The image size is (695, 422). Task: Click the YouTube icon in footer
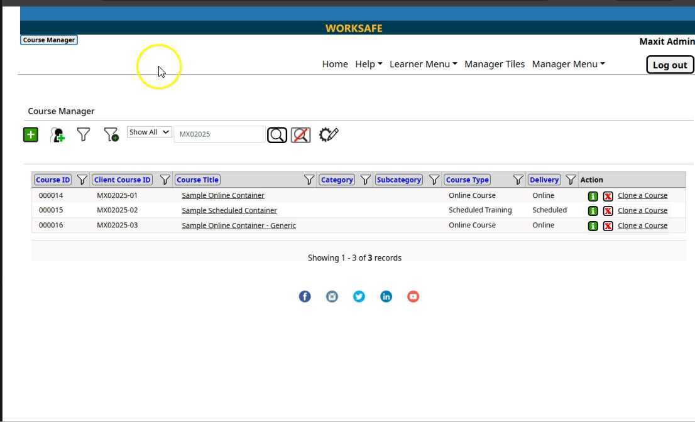(x=413, y=296)
